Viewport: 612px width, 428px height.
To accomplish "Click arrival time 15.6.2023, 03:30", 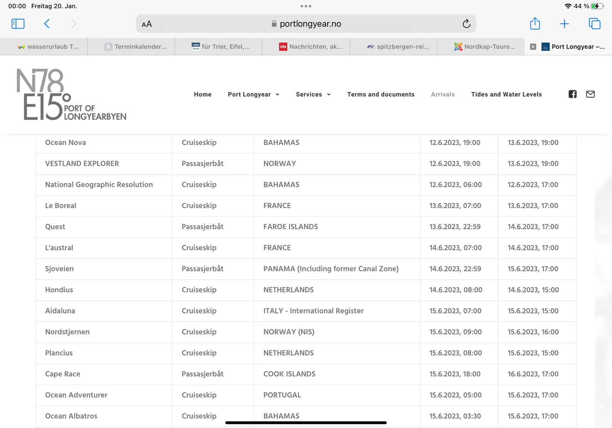I will click(x=455, y=416).
